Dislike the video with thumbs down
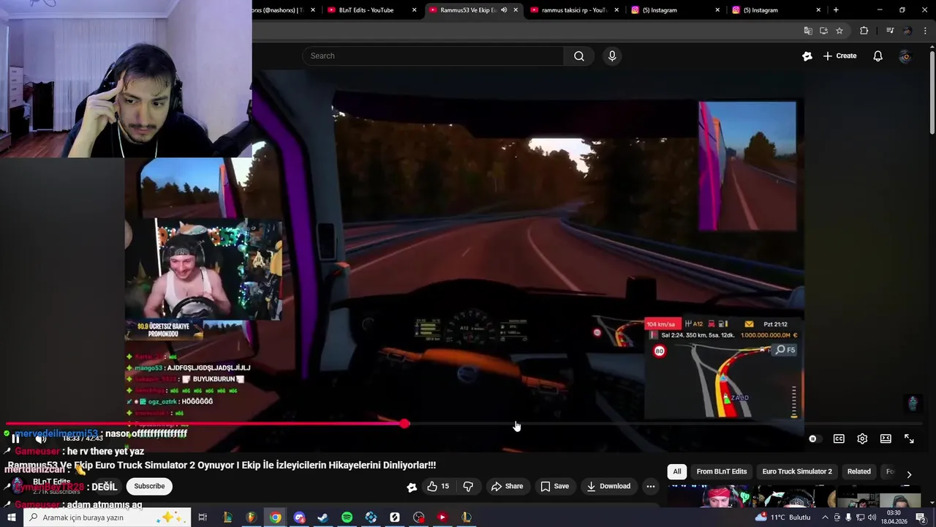Image resolution: width=936 pixels, height=527 pixels. point(468,486)
